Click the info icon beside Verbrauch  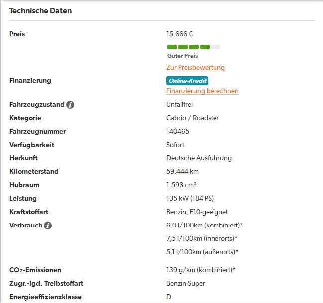(x=48, y=226)
